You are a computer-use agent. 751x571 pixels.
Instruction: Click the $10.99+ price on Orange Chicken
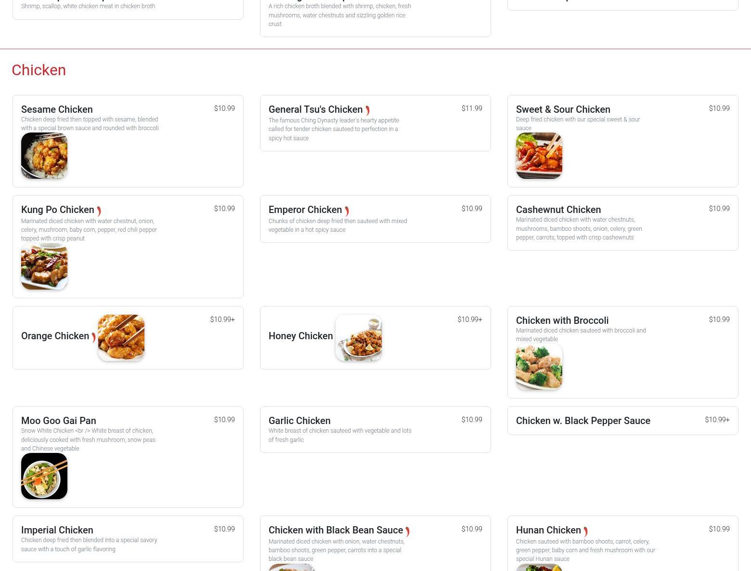222,319
